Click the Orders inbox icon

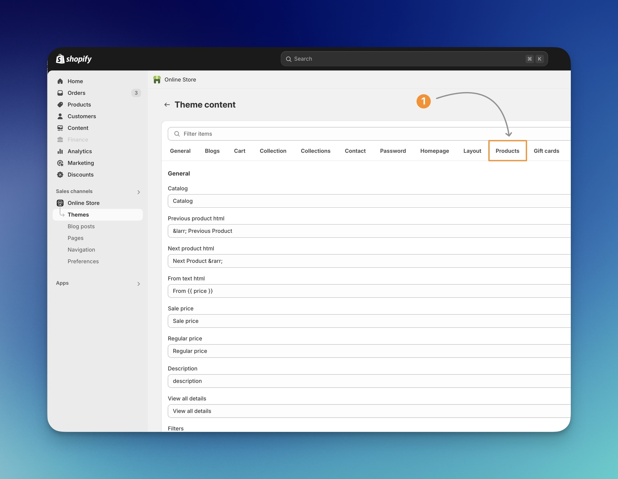[x=60, y=93]
